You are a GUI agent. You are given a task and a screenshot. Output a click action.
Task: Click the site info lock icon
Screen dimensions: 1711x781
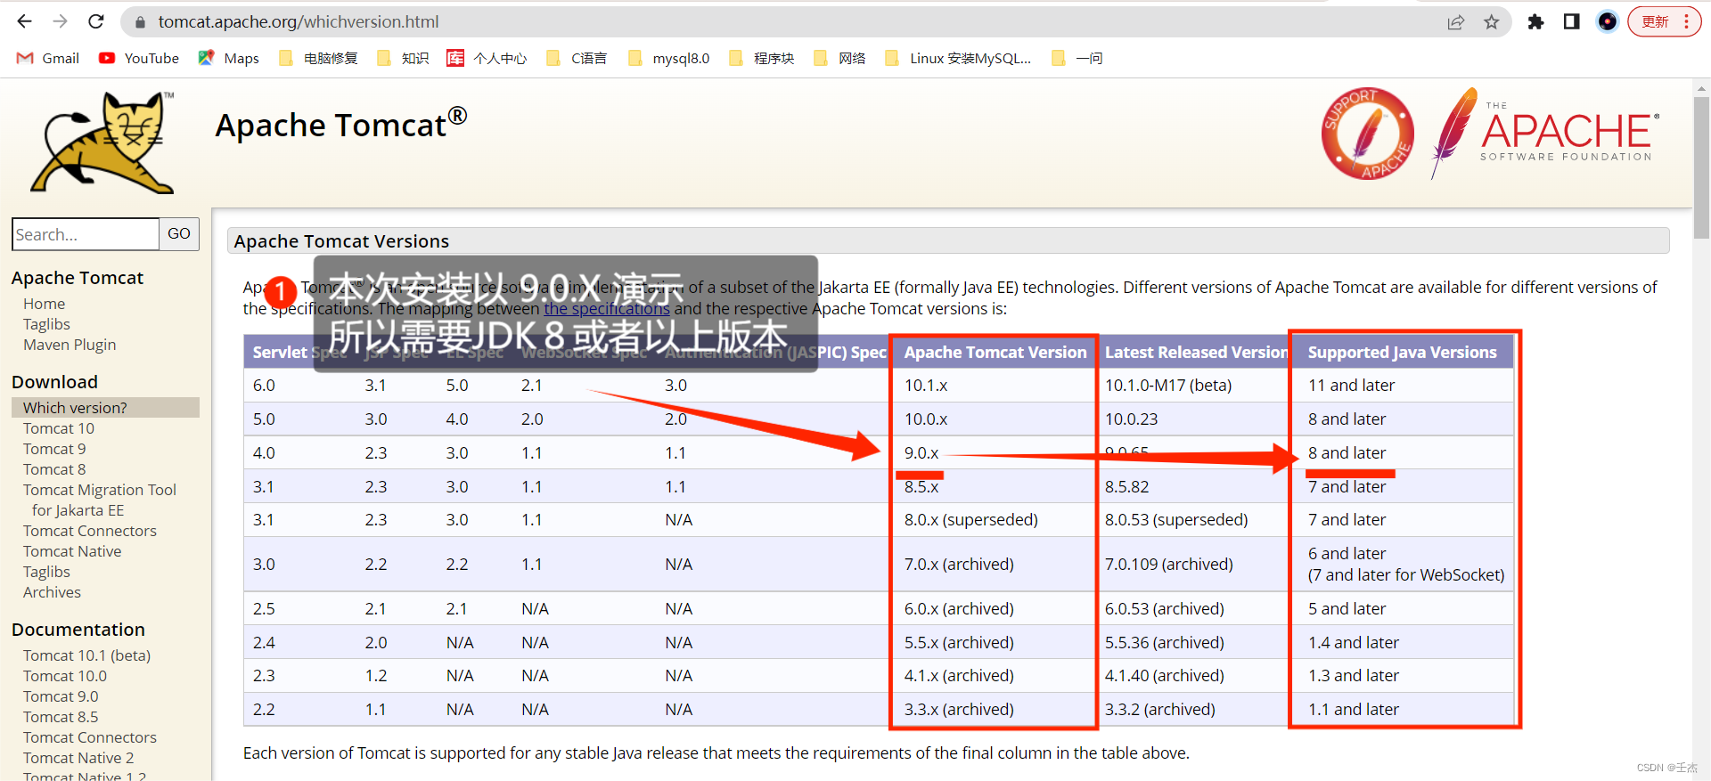point(139,22)
